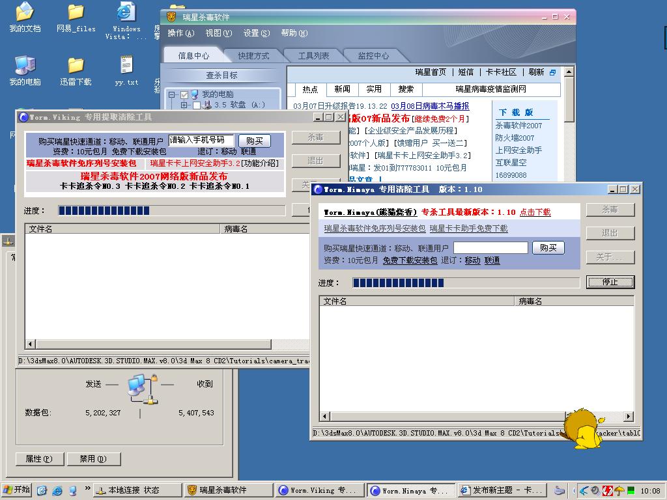Click the third quick launch icon
This screenshot has width=667, height=500.
point(73,490)
